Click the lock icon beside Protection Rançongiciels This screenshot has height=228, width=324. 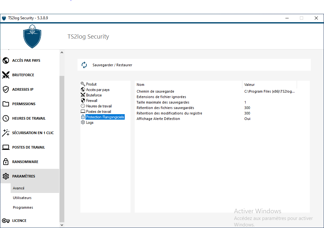pyautogui.click(x=83, y=117)
